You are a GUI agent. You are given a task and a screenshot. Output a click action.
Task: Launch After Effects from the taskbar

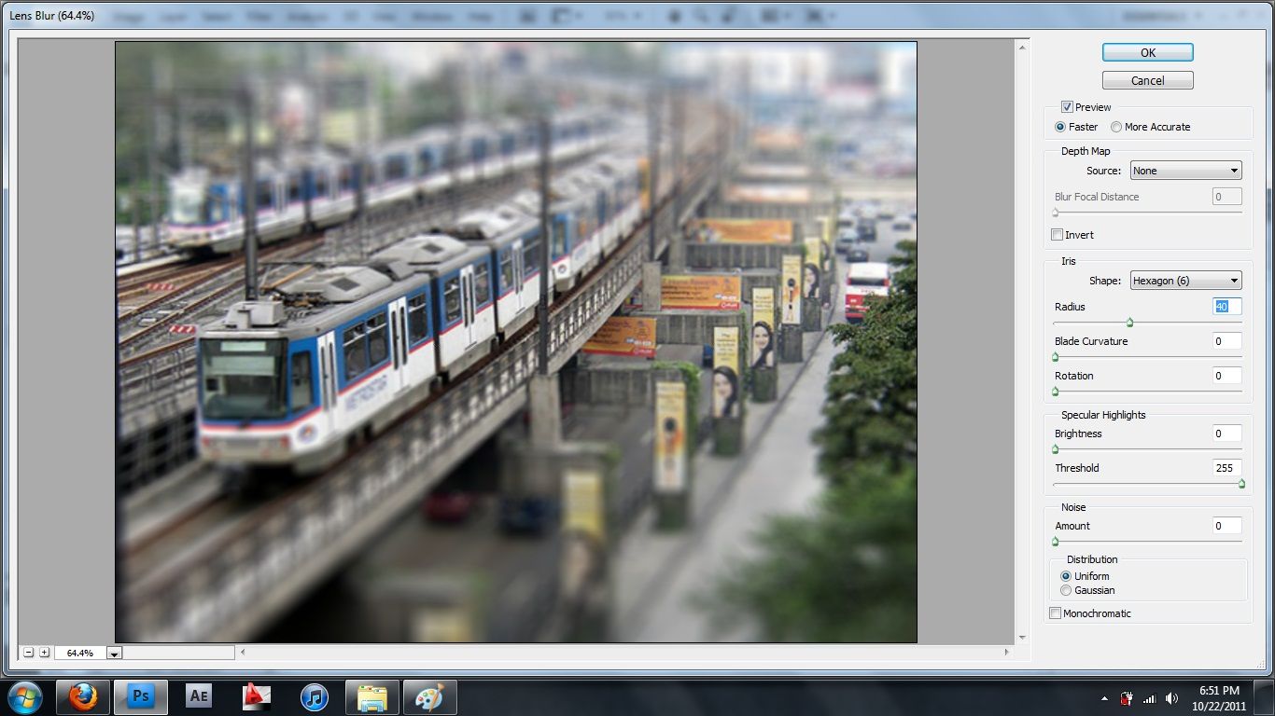(x=198, y=695)
